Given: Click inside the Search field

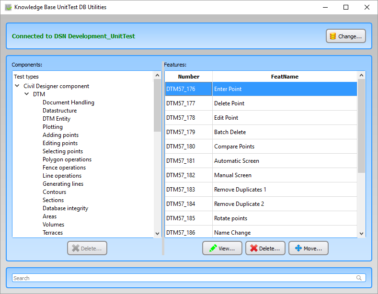Looking at the screenshot, I should (189, 278).
